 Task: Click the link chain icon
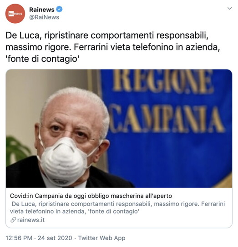click(x=13, y=220)
